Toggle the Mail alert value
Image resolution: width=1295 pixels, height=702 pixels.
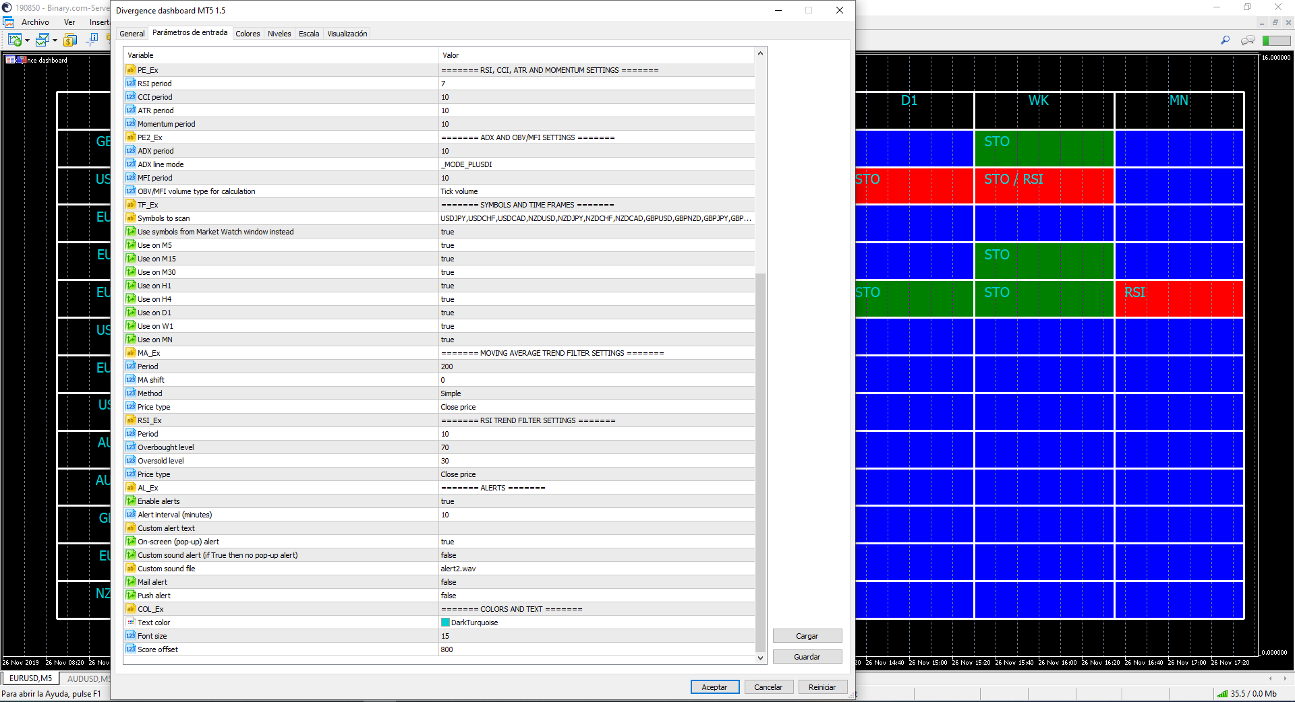coord(596,582)
